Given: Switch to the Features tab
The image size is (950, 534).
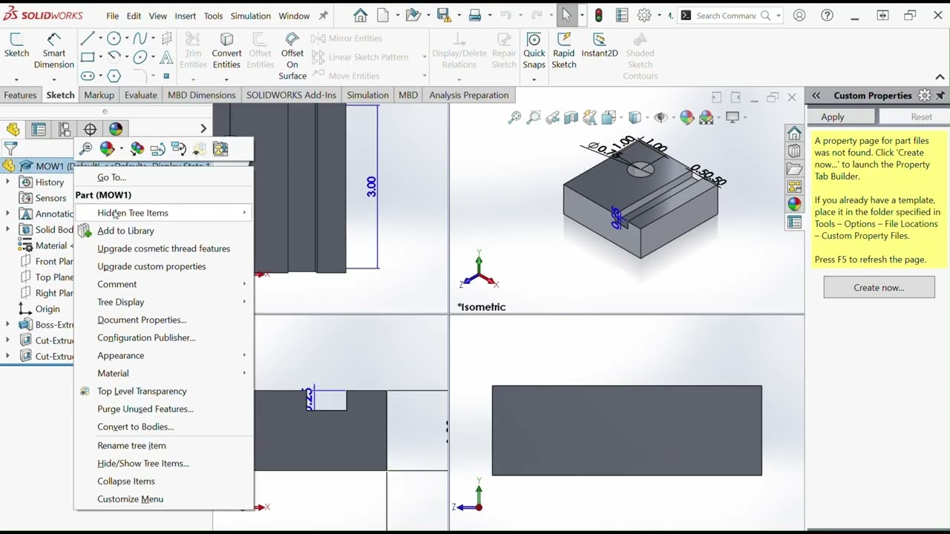Looking at the screenshot, I should [x=20, y=95].
